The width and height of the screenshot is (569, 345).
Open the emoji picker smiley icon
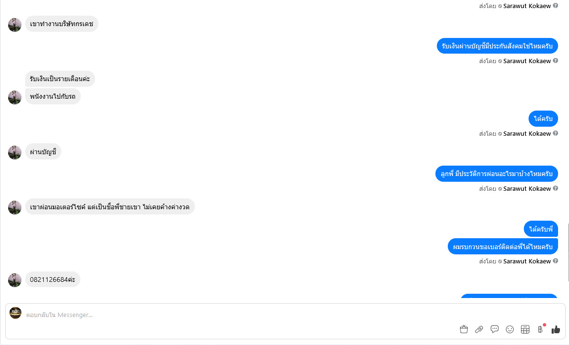tap(510, 329)
